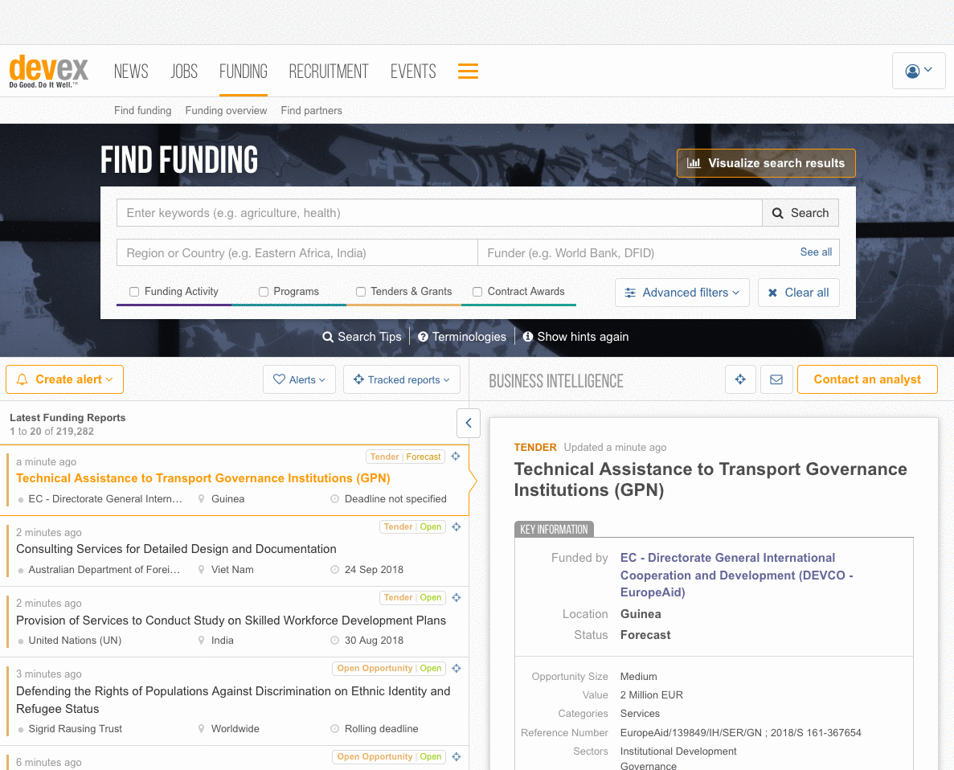Click the '2 Million EUR' value
This screenshot has width=954, height=770.
[x=652, y=695]
